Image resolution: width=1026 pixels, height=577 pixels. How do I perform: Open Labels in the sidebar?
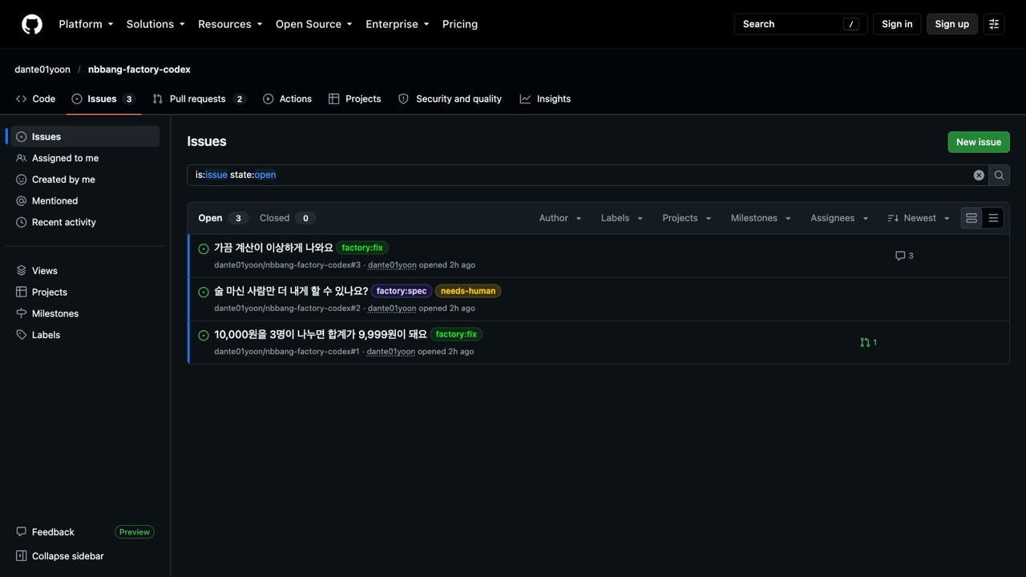84,335
